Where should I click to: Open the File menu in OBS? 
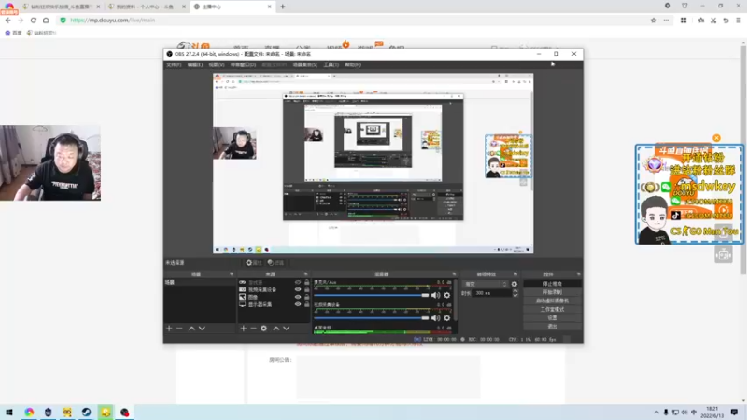coord(174,64)
